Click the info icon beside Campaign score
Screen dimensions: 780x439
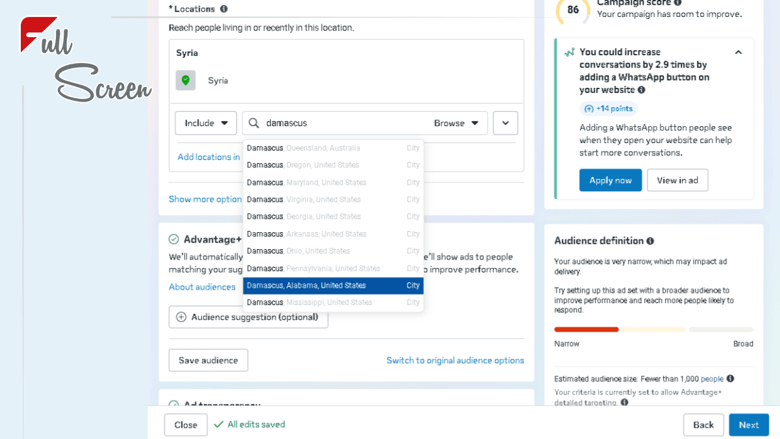point(678,3)
